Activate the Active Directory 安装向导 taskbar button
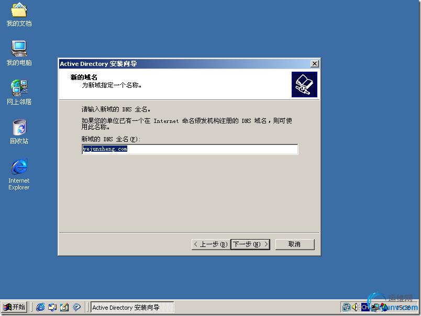This screenshot has height=316, width=421. (x=132, y=308)
